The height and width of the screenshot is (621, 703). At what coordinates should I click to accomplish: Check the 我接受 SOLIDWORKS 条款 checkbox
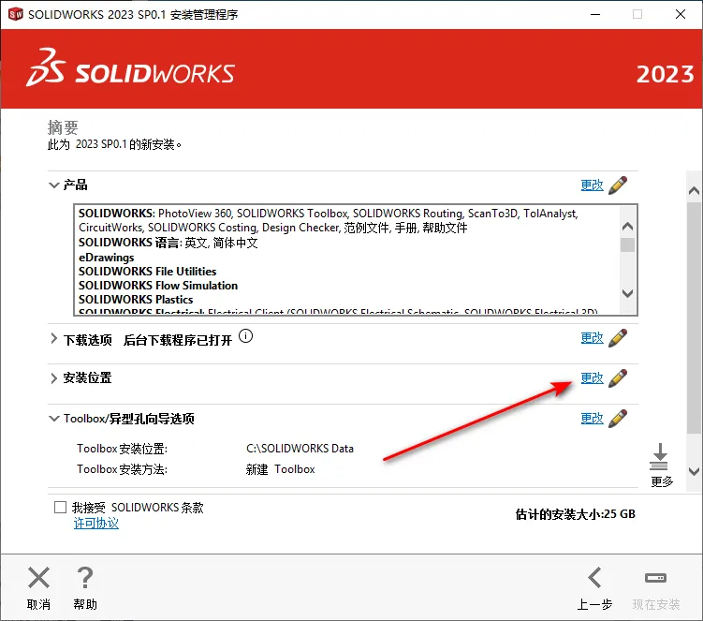point(60,507)
